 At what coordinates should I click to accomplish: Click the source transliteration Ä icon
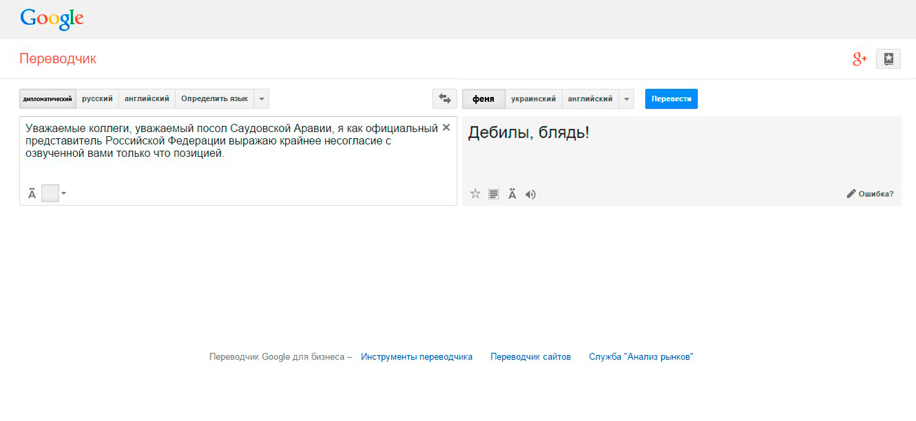pos(32,194)
